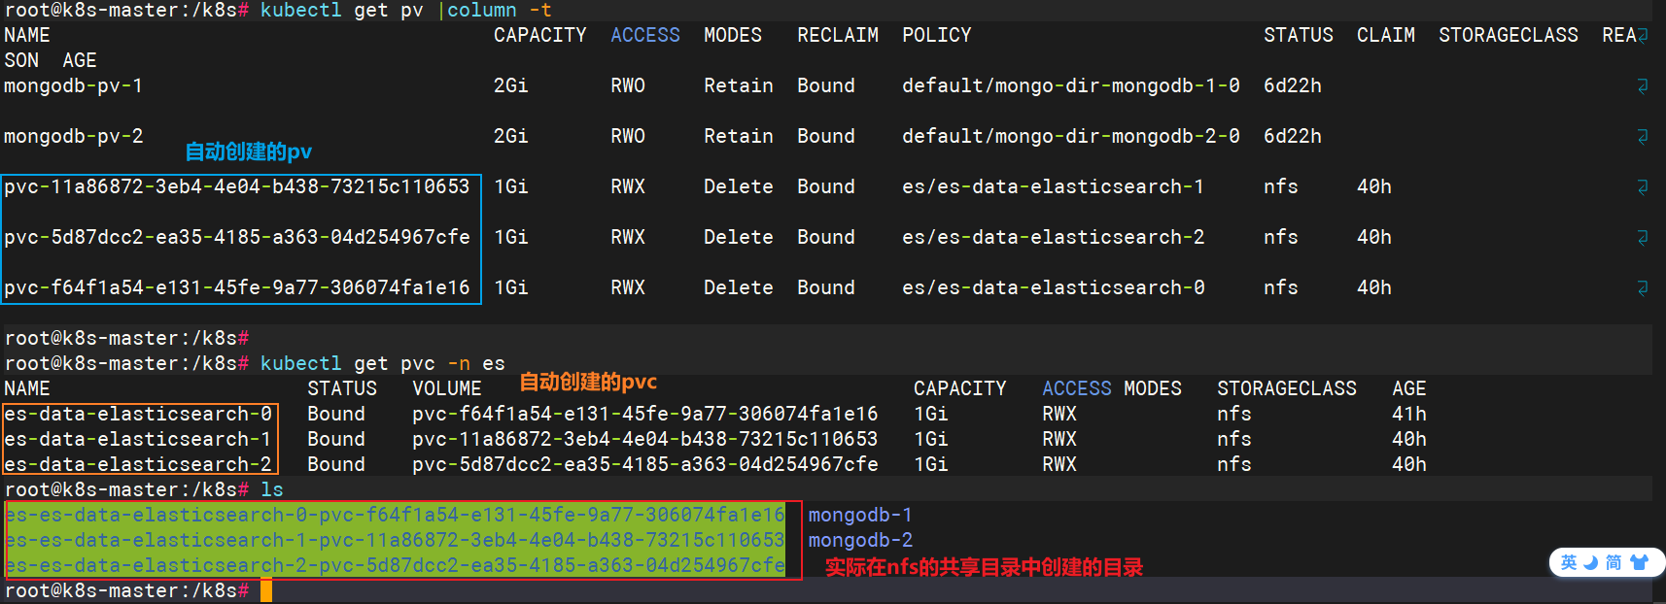Click 'column -t' in the first command
Screen dimensions: 1666x604
(x=500, y=10)
